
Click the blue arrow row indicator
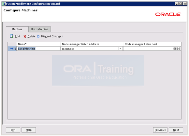(x=12, y=48)
